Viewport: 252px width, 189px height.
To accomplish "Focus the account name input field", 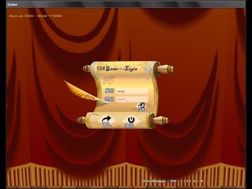I will [132, 91].
